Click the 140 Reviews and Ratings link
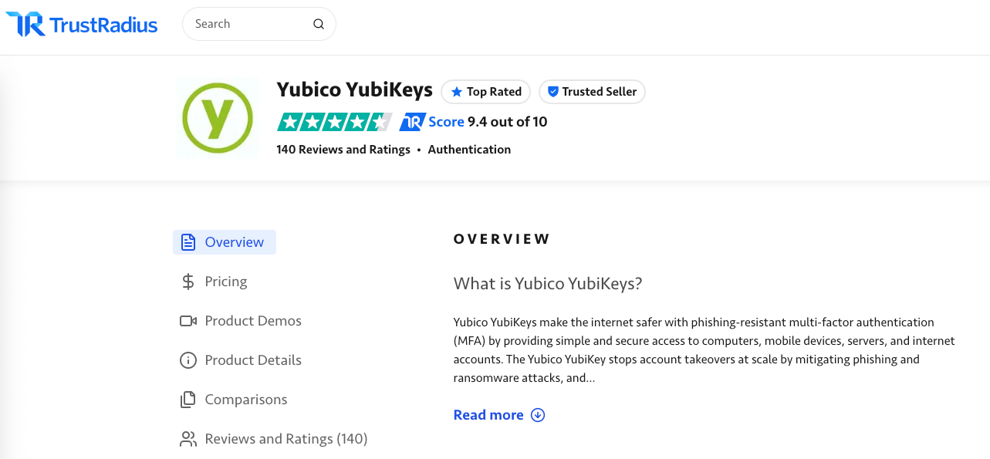The image size is (990, 459). click(x=343, y=150)
